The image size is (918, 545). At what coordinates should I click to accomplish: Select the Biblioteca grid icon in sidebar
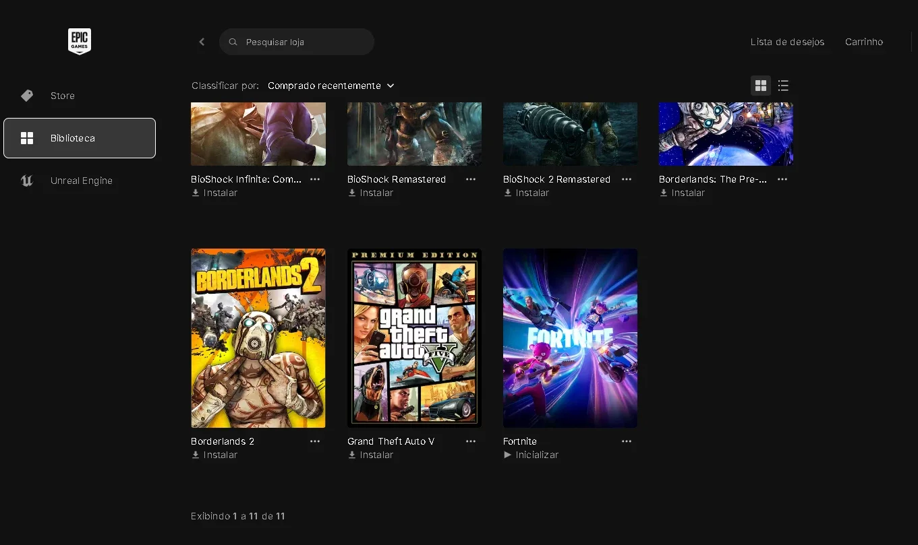27,138
